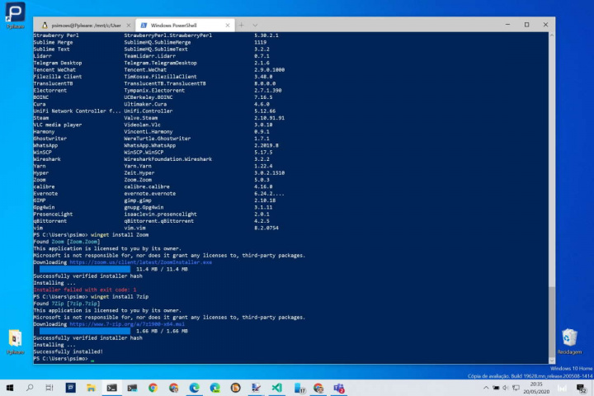This screenshot has width=594, height=396.
Task: Open a new terminal tab with plus button
Action: (x=242, y=25)
